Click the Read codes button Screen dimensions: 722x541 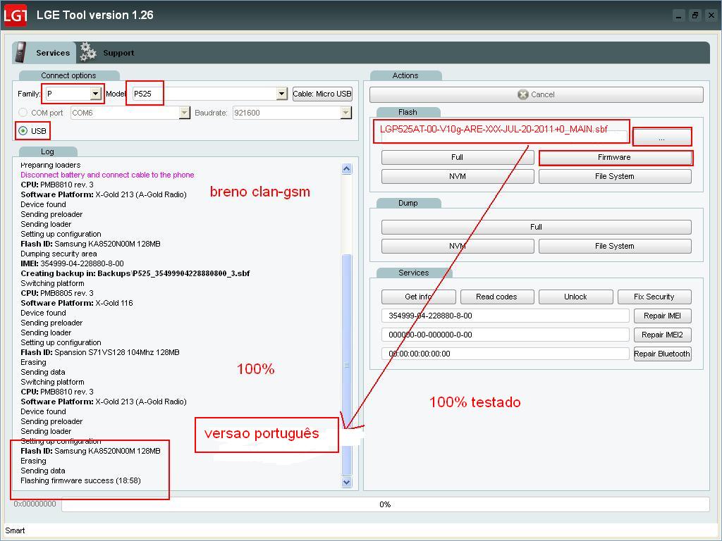tap(497, 297)
